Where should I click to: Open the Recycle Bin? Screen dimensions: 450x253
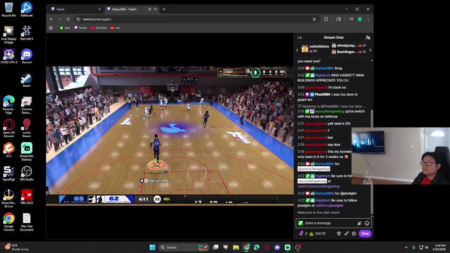(9, 10)
